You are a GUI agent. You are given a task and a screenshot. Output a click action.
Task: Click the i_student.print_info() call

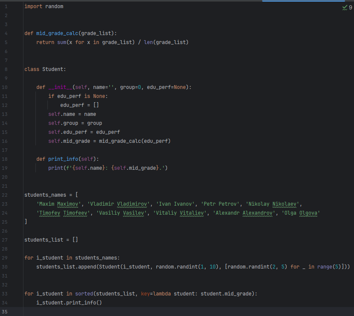tap(69, 303)
